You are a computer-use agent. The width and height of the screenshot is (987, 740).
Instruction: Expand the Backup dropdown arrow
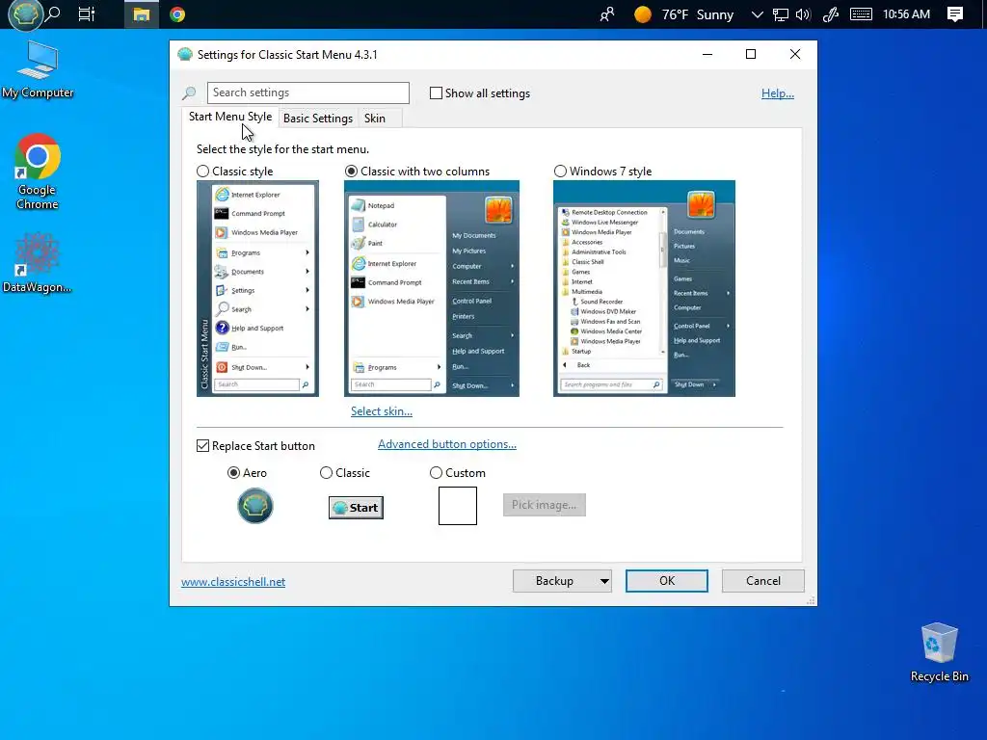pos(604,581)
